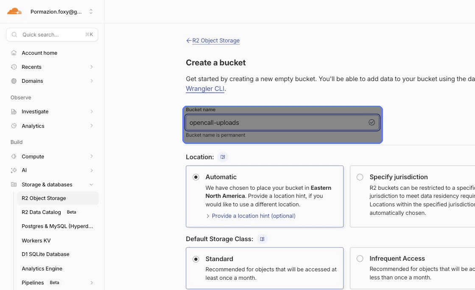Click the Cloudflare logo
Image resolution: width=475 pixels, height=290 pixels.
14,11
